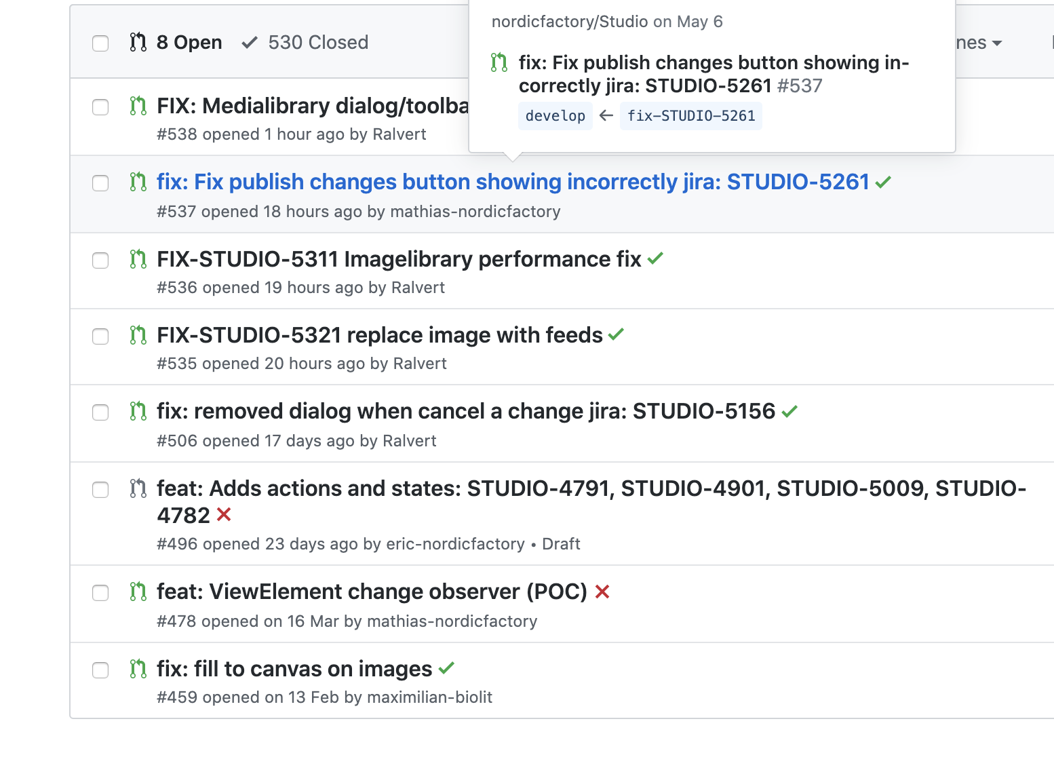The image size is (1054, 772).
Task: Click author maximilian-biolit on PR #459
Action: (x=430, y=697)
